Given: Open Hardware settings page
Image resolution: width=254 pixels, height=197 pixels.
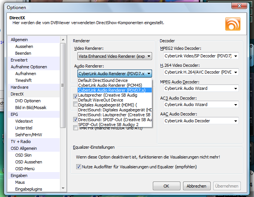Looking at the screenshot, I should click(x=34, y=87).
